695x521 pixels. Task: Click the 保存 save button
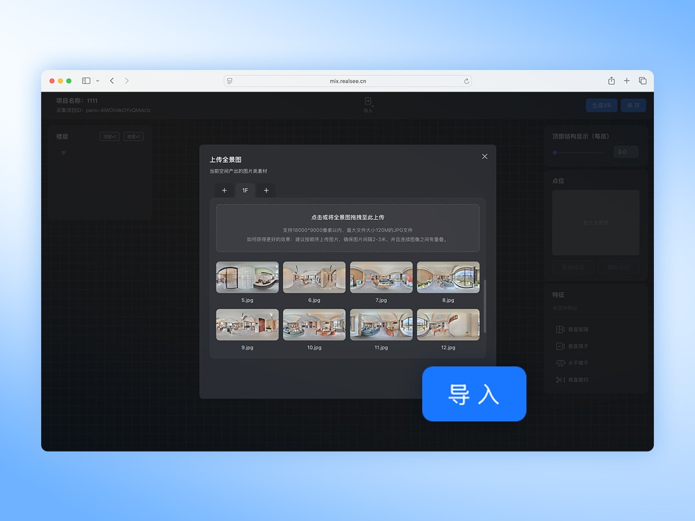click(x=633, y=105)
